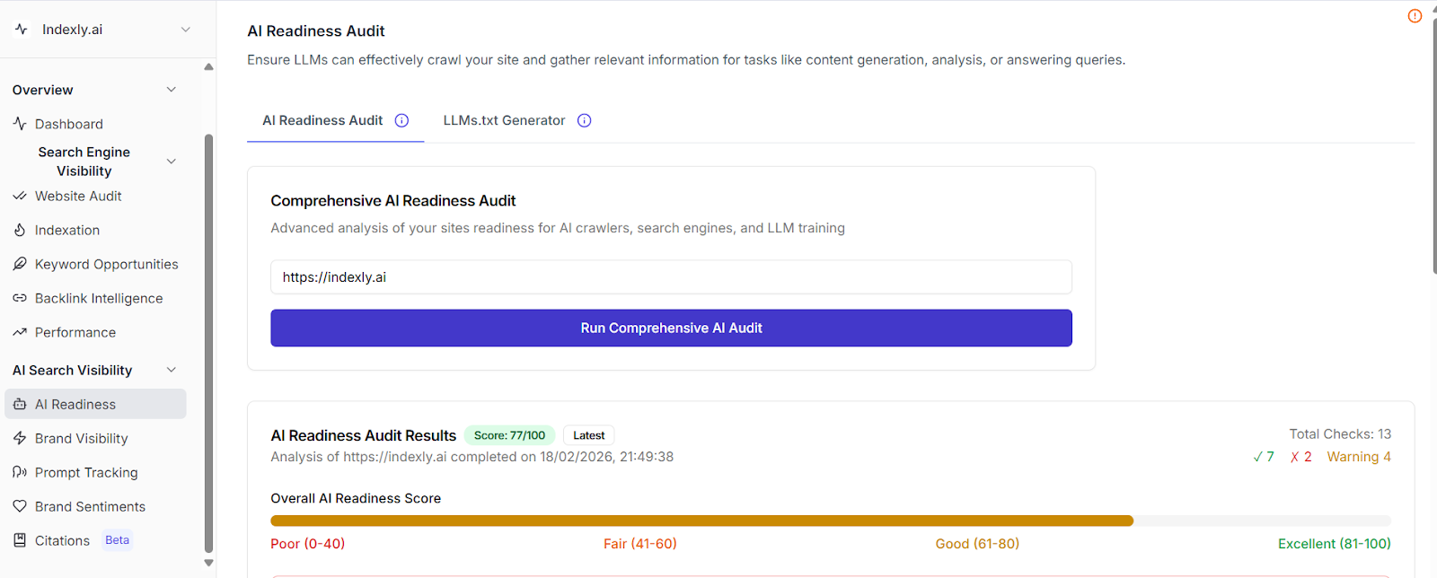Viewport: 1437px width, 578px height.
Task: Click the Keyword Opportunities feather icon
Action: (20, 264)
